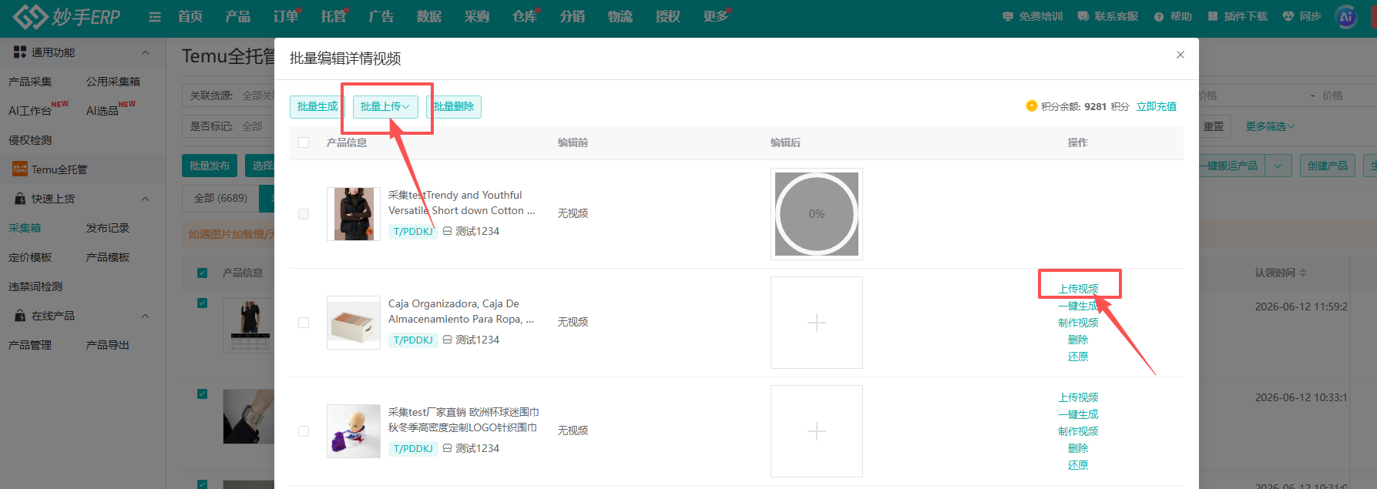Click the 快速上货 bag icon
Image resolution: width=1377 pixels, height=489 pixels.
point(20,199)
